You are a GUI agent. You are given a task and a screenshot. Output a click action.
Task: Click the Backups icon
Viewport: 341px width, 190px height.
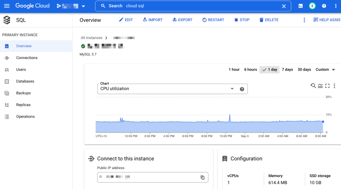(x=7, y=93)
